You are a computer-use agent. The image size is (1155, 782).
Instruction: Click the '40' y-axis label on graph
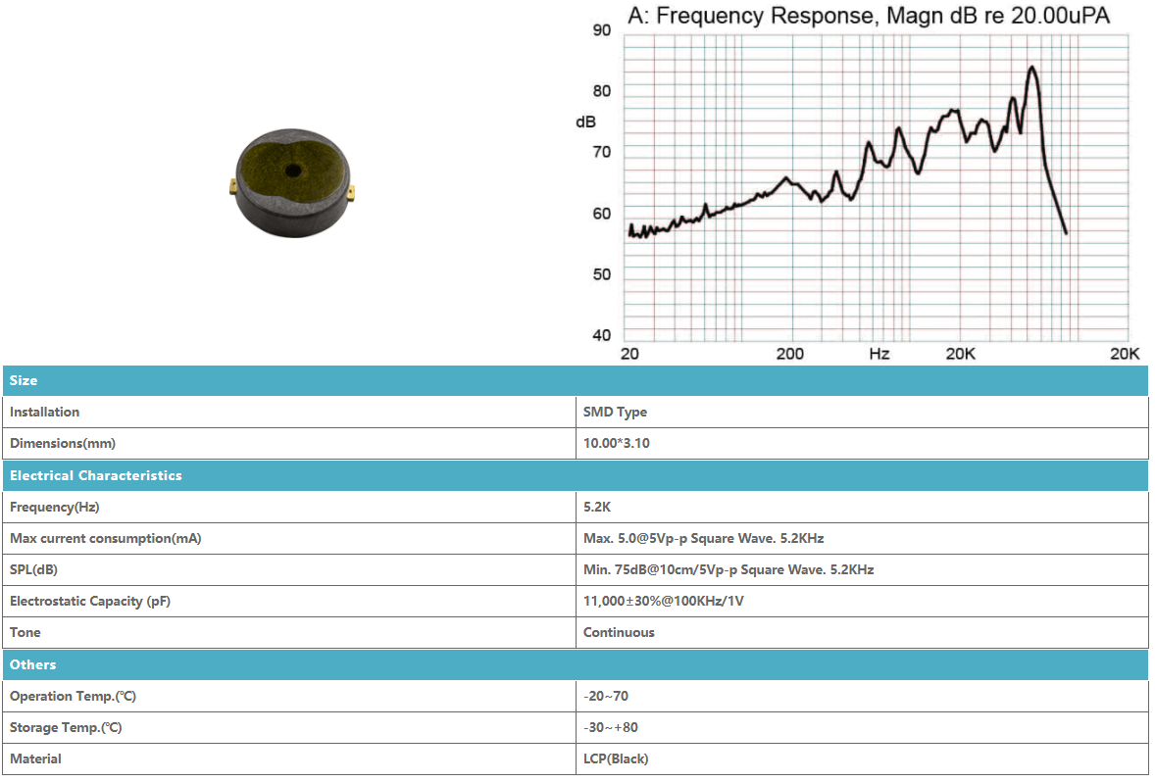click(602, 336)
